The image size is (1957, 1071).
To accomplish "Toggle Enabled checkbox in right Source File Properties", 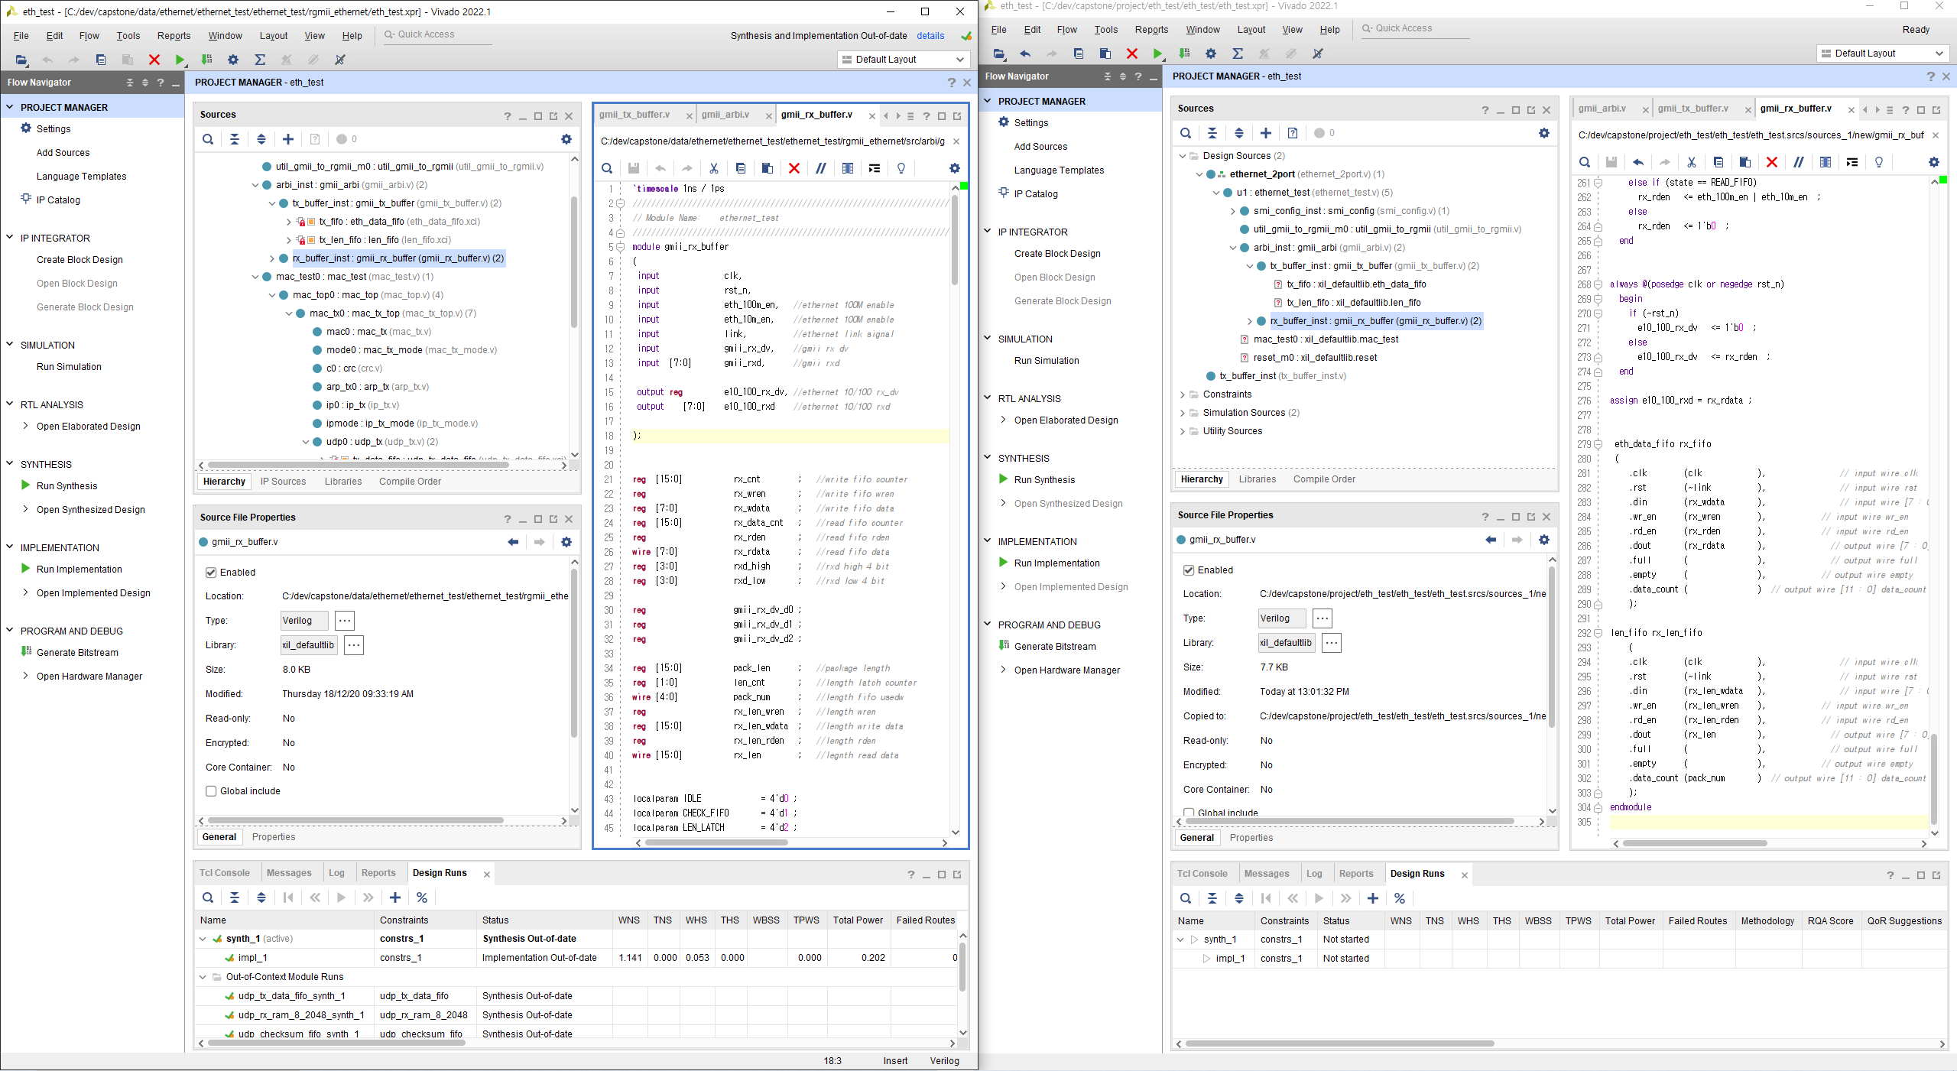I will (1189, 570).
